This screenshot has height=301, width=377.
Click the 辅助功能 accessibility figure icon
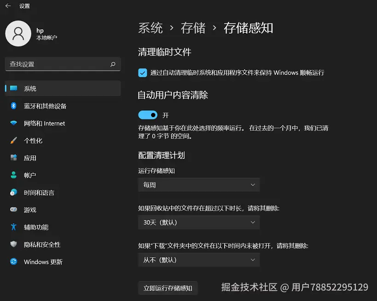[13, 227]
